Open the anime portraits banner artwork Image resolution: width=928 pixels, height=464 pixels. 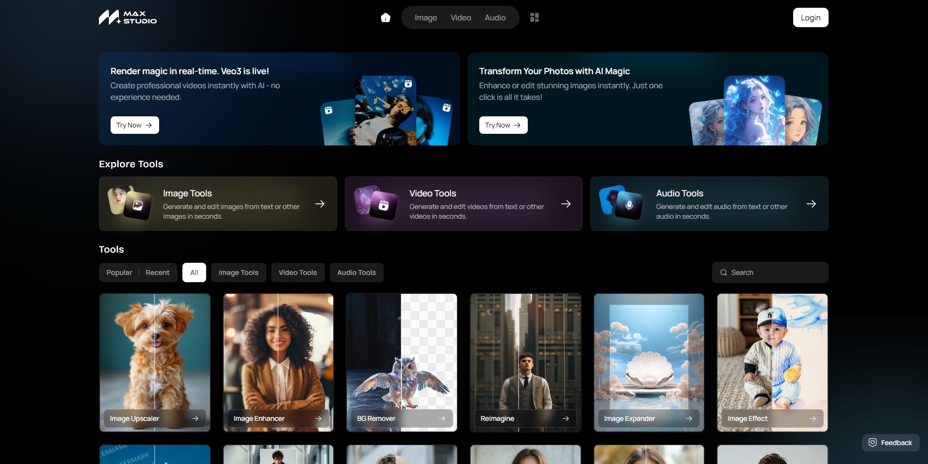(755, 111)
